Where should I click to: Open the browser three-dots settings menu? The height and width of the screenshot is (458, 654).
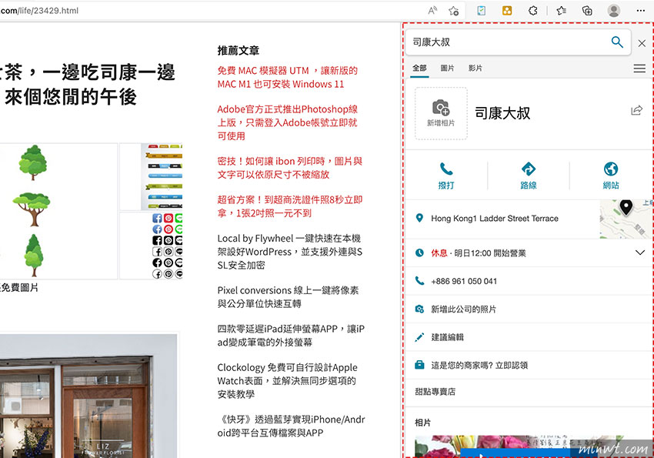[x=641, y=11]
